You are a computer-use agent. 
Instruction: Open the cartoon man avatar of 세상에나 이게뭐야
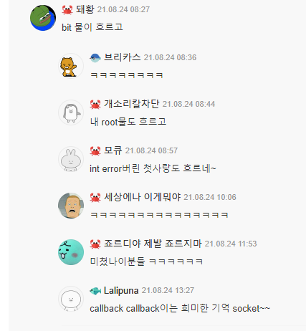(71, 206)
